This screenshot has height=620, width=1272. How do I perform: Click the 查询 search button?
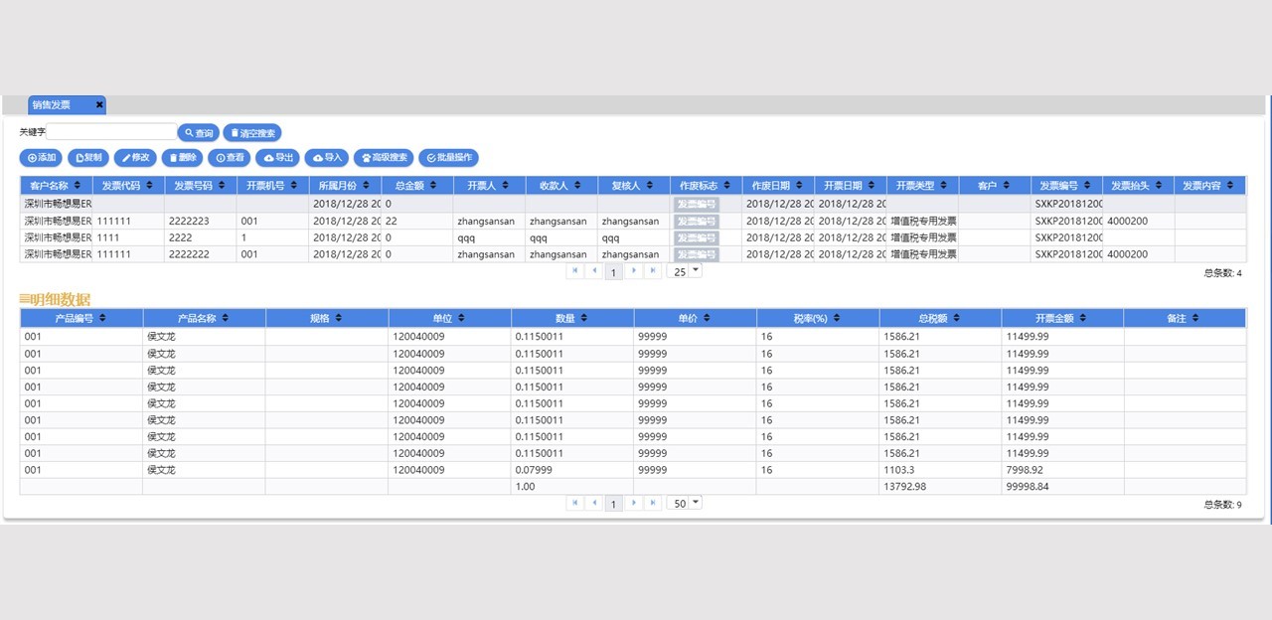click(198, 133)
